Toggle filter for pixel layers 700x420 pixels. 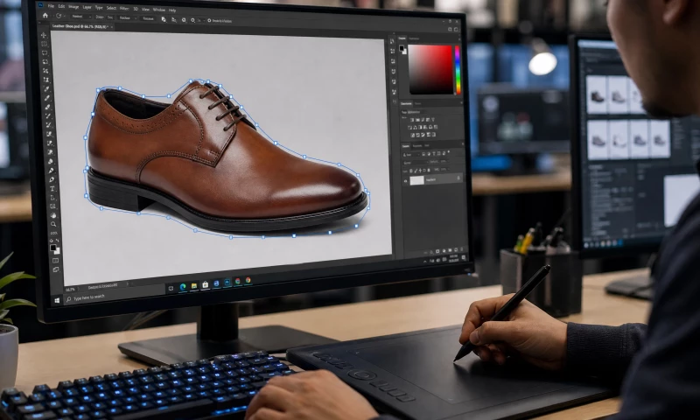[x=423, y=154]
